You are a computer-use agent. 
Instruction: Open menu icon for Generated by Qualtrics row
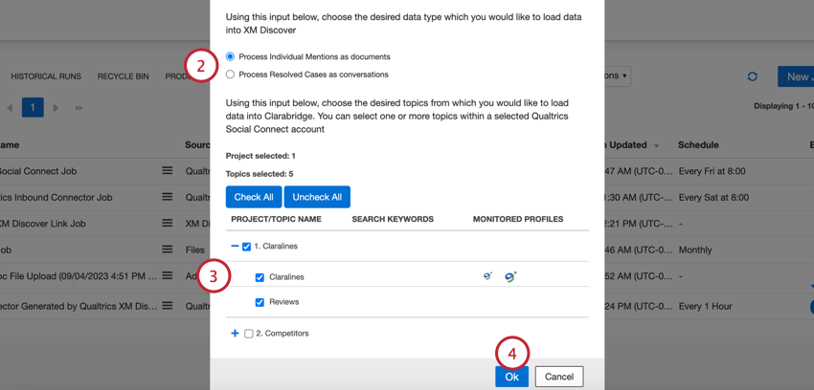click(168, 306)
